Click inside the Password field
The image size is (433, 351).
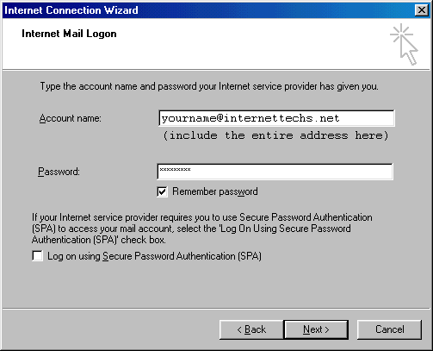point(275,172)
